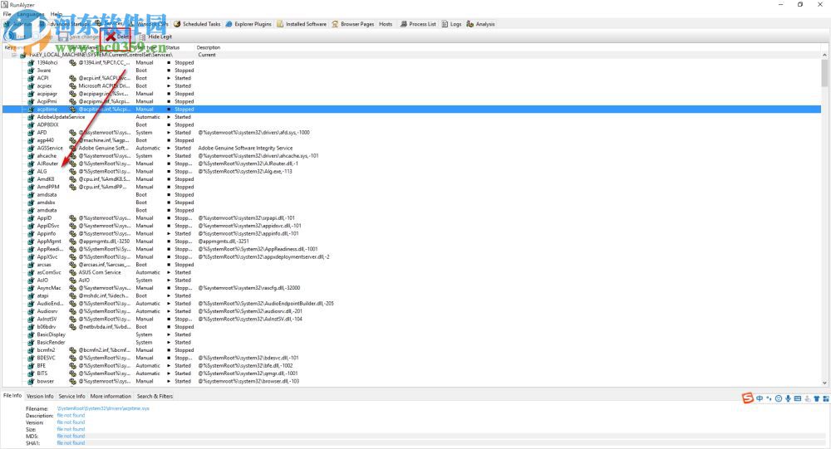Click the 'Started' status of AFD row
This screenshot has width=831, height=449.
(x=183, y=132)
